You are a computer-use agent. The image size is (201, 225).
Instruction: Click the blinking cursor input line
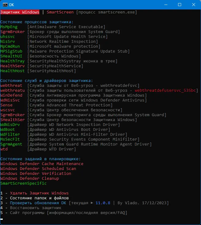point(2,219)
